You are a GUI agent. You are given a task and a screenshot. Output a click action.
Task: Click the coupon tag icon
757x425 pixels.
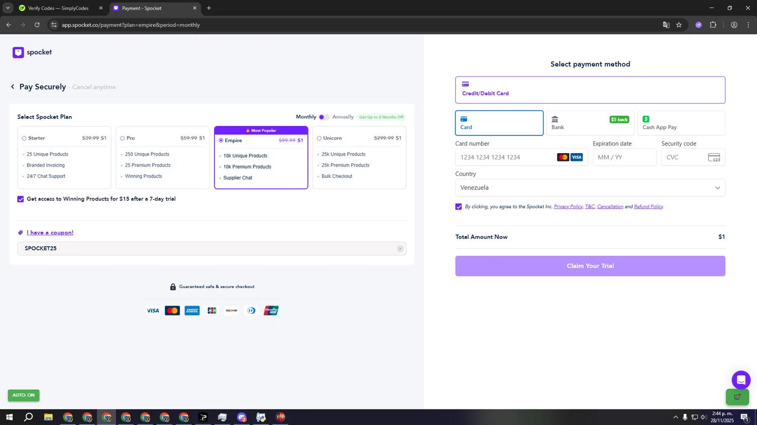click(x=21, y=233)
